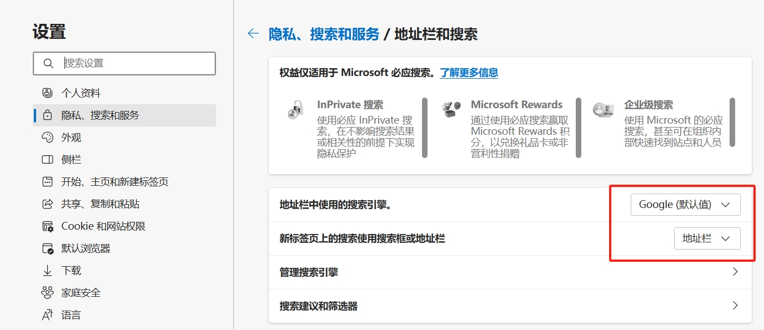
Task: Click the Microsoft Rewards card scrollbar
Action: tap(578, 128)
